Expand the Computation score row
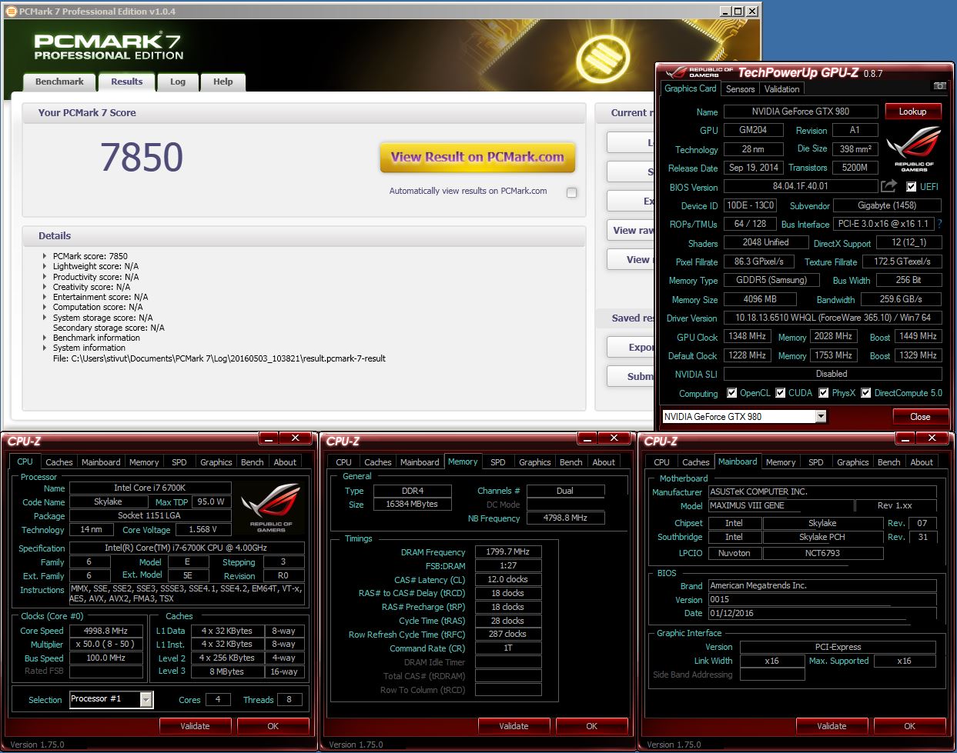The height and width of the screenshot is (753, 957). (x=45, y=307)
